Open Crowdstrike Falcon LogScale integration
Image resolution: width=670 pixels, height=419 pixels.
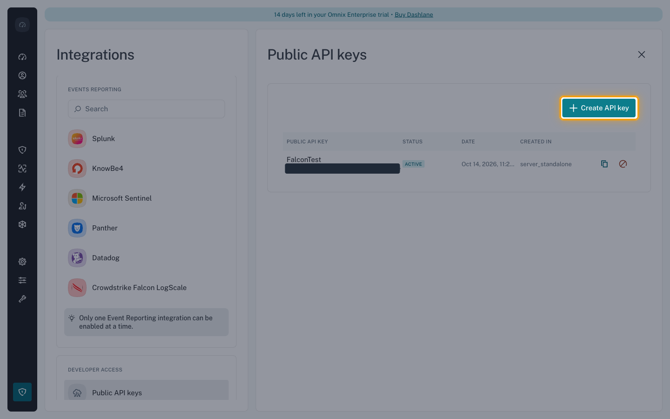[147, 288]
